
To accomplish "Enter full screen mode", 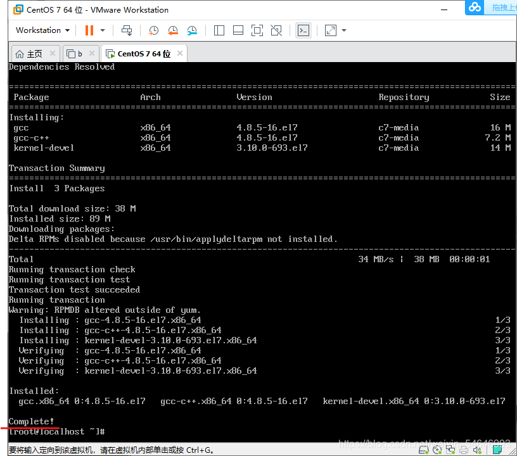I will pos(257,30).
